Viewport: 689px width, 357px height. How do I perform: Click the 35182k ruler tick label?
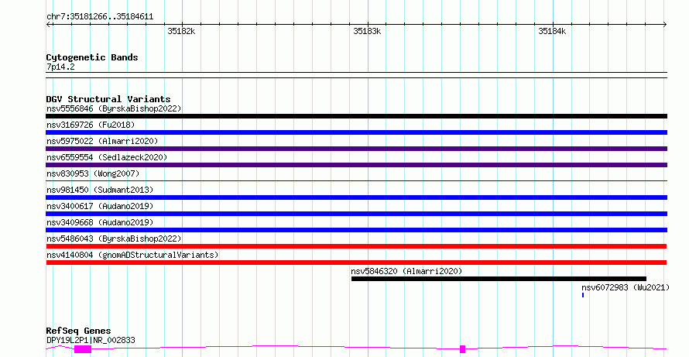click(181, 31)
